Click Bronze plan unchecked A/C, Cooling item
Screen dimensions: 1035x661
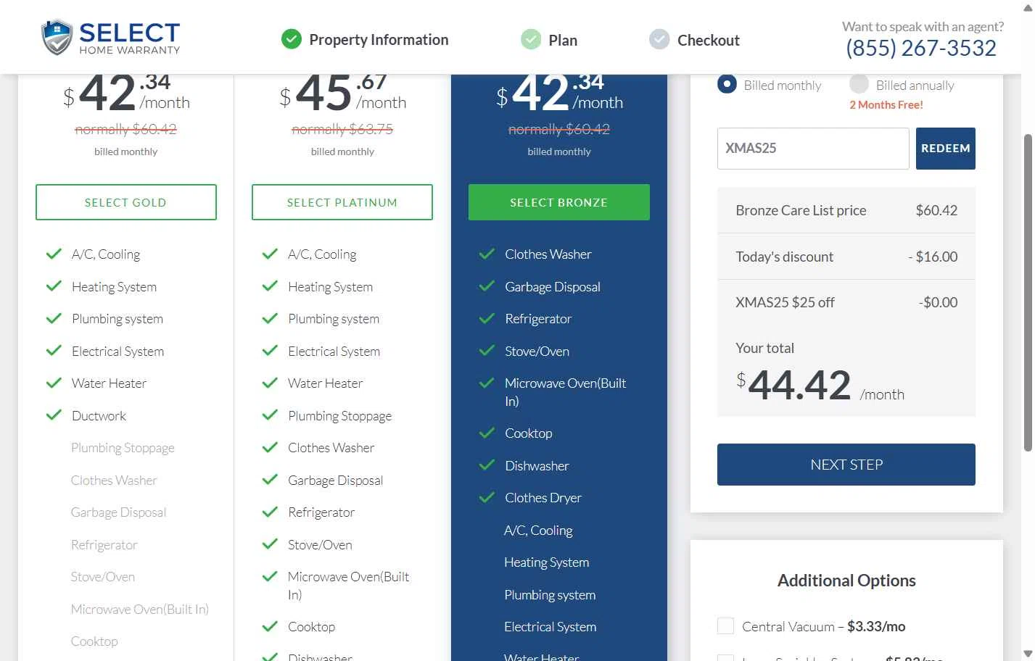538,531
